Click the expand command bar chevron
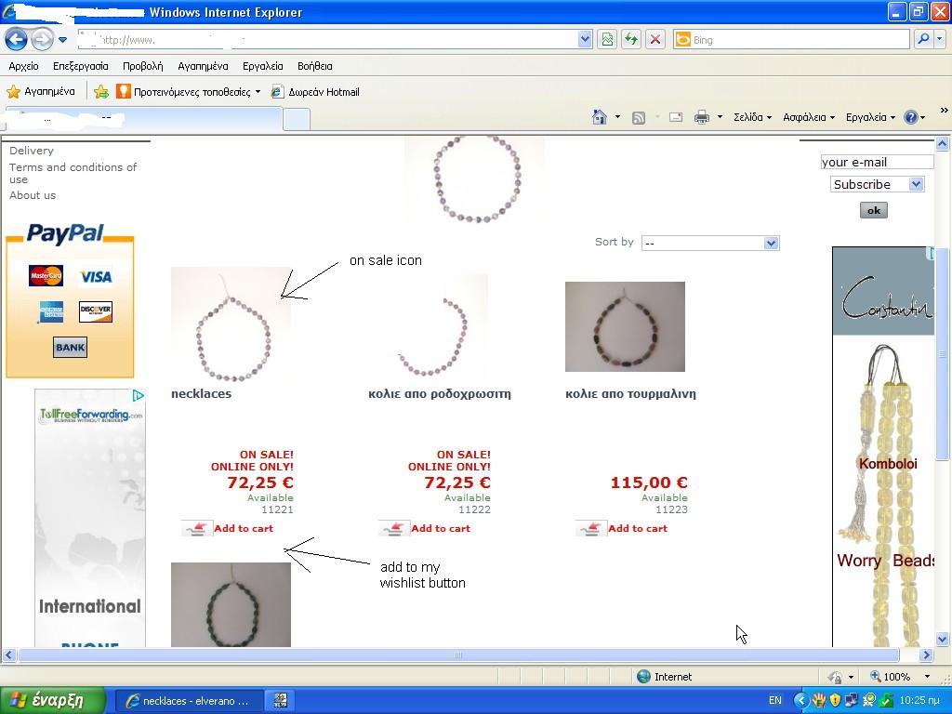The image size is (952, 714). (x=944, y=111)
